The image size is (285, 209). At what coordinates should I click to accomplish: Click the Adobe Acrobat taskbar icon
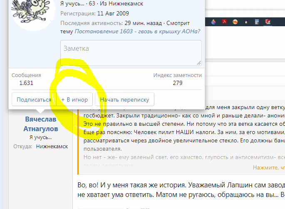pyautogui.click(x=224, y=22)
